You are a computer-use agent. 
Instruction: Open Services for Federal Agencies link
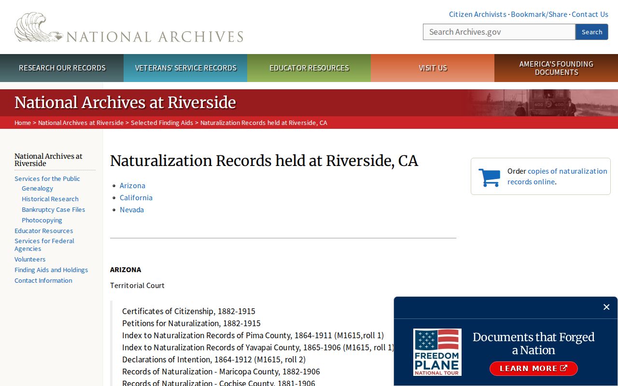pyautogui.click(x=44, y=245)
